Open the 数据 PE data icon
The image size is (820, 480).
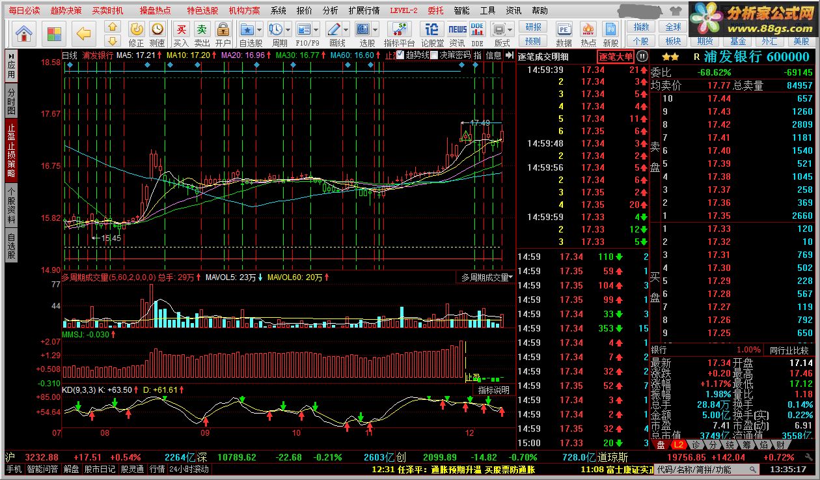tap(564, 29)
